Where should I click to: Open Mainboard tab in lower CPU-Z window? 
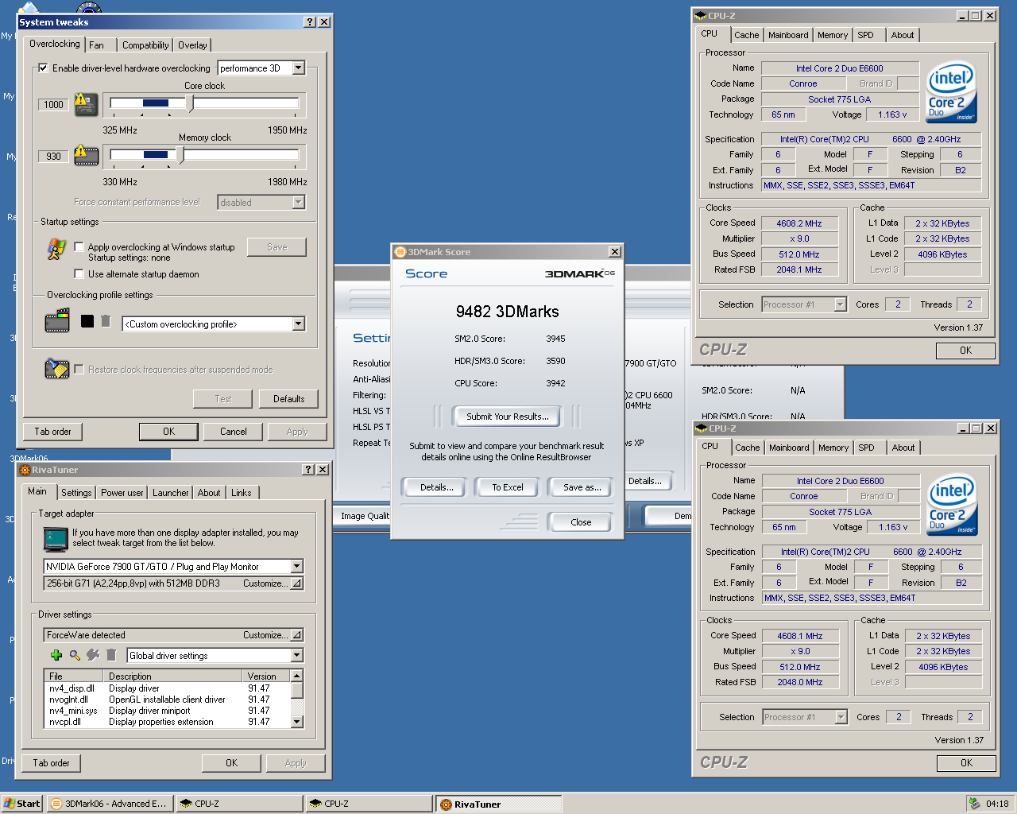click(x=789, y=448)
